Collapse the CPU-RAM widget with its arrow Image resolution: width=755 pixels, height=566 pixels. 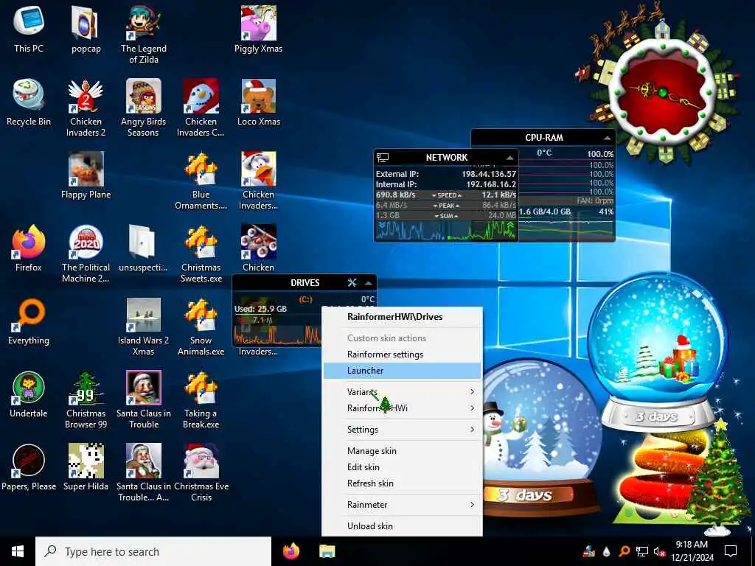607,138
